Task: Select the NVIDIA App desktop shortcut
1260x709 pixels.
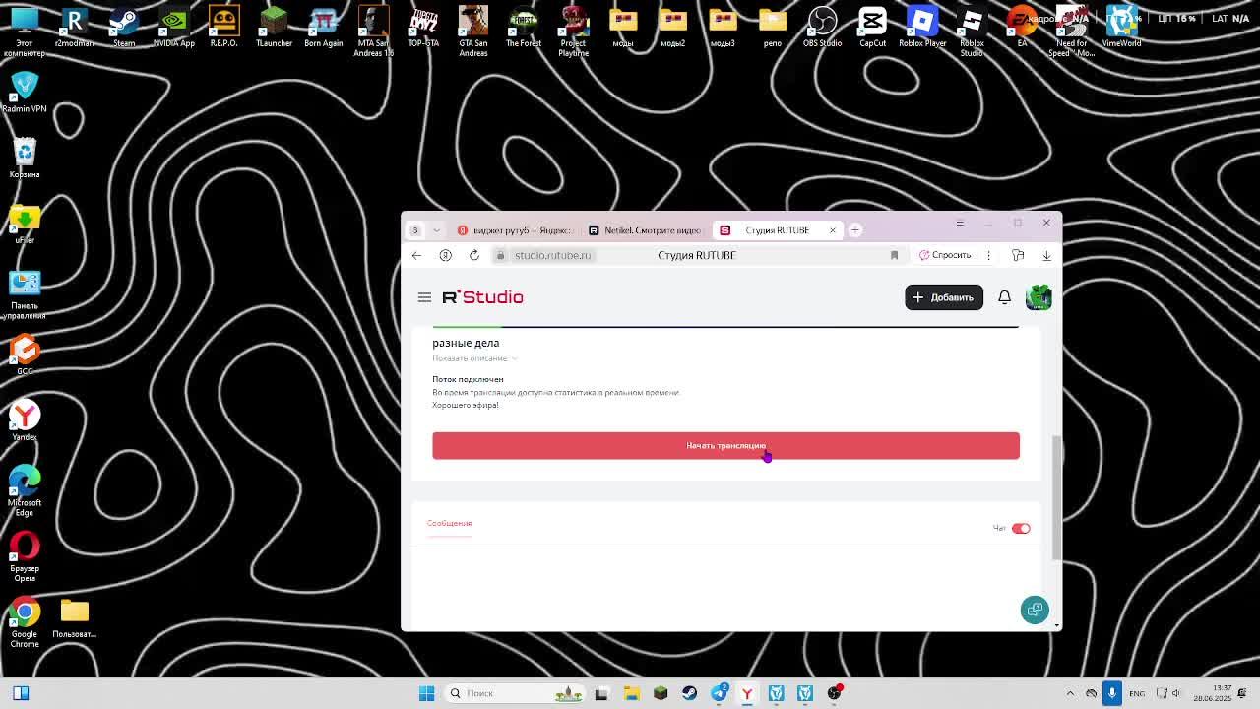Action: click(x=174, y=27)
